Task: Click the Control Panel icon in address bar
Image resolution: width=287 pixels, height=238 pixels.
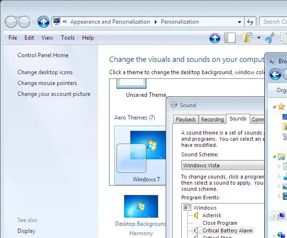Action: coord(57,22)
